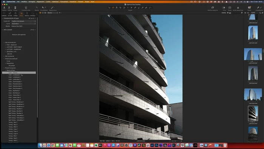Open the Curva dropdown

(23, 24)
